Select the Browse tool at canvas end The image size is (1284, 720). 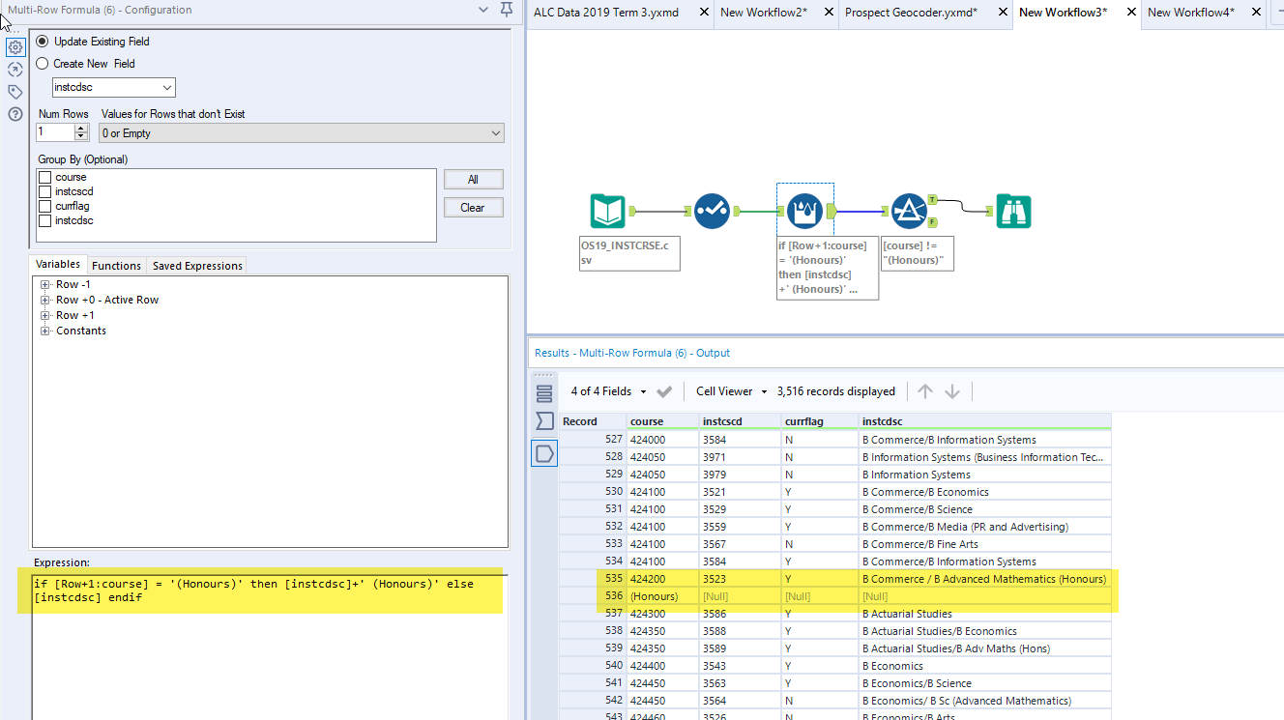1013,211
